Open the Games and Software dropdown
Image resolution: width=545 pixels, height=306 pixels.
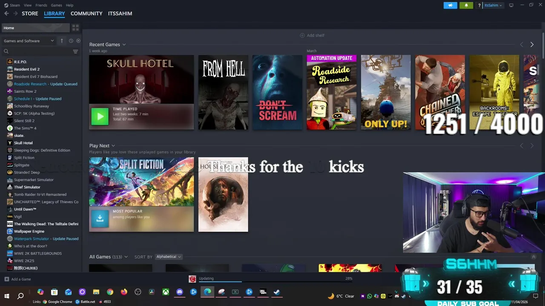click(x=29, y=41)
